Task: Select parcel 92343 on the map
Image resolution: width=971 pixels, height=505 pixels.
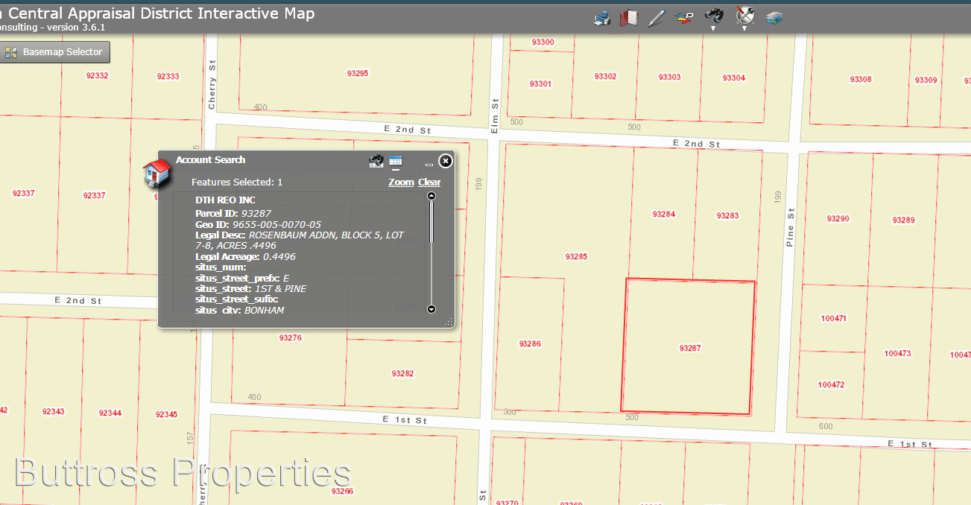Action: (53, 411)
